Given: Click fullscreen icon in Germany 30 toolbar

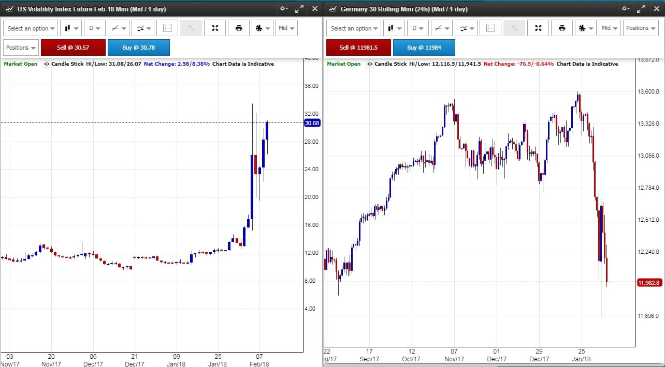Looking at the screenshot, I should (x=538, y=28).
